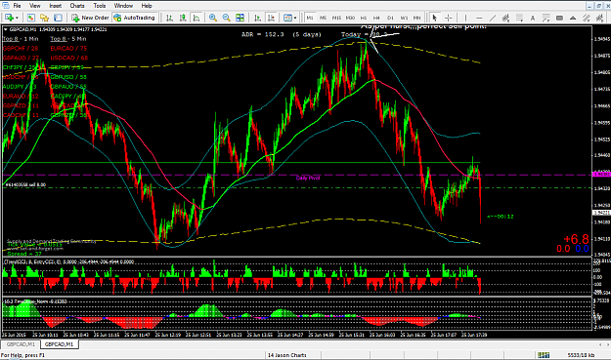Select the M30 timeframe

coord(350,18)
